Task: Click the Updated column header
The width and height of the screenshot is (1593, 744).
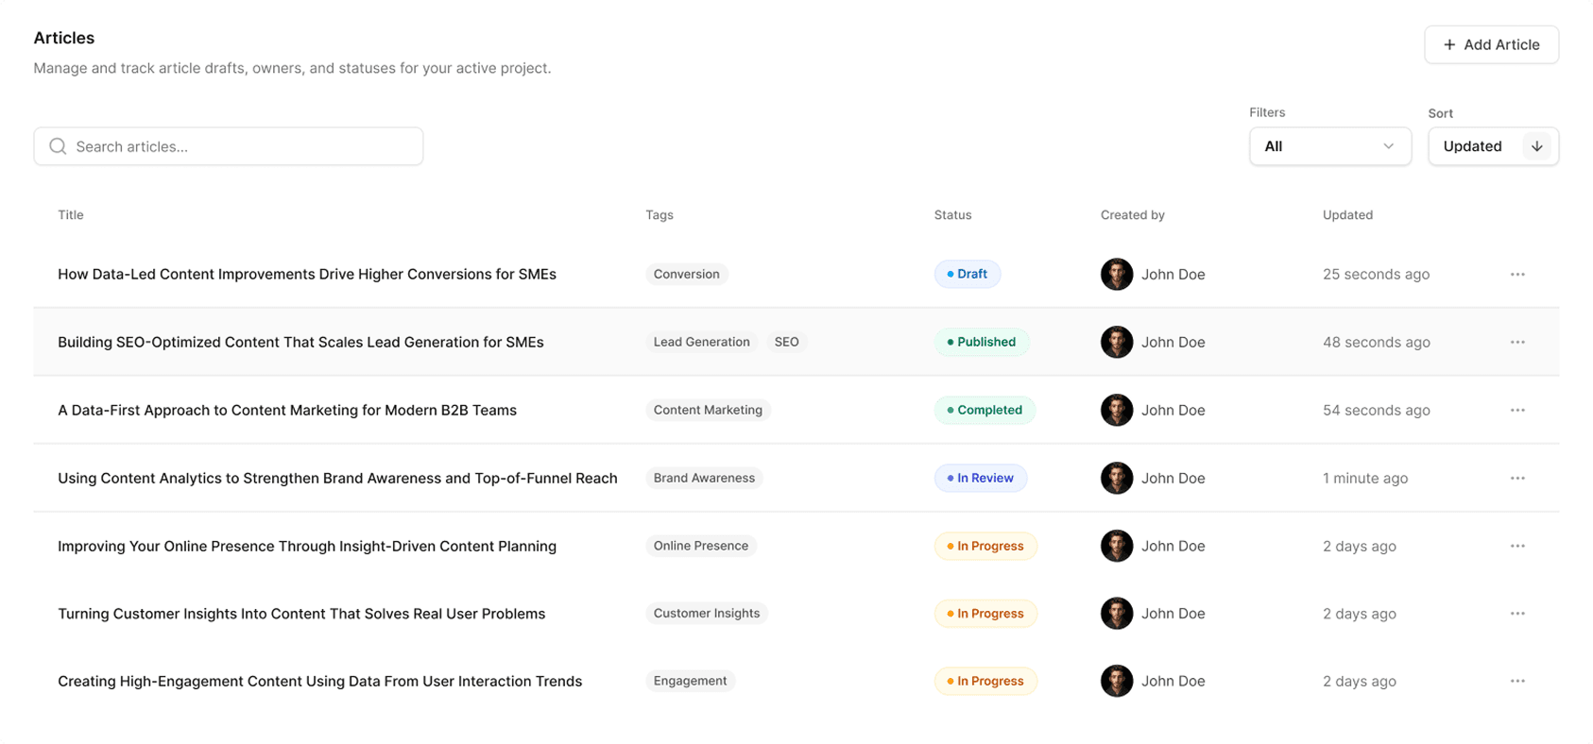Action: 1347,215
